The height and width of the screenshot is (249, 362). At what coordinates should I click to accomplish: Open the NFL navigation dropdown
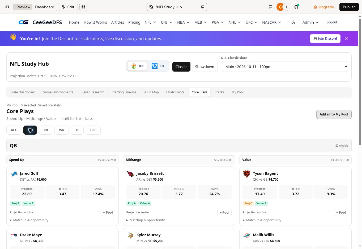click(x=150, y=22)
